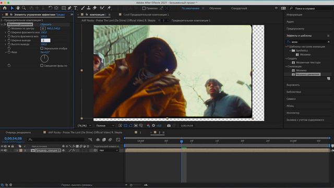The width and height of the screenshot is (334, 188).
Task: Expand the Ширина фрагмента property arrow
Action: click(x=6, y=32)
